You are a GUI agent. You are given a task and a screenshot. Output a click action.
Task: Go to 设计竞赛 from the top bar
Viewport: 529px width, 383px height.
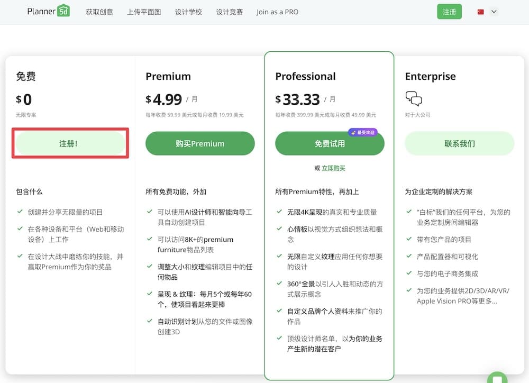click(x=229, y=12)
